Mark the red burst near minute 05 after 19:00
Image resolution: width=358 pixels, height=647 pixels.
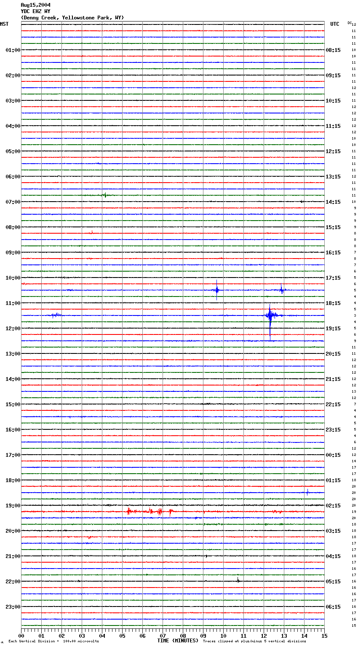(x=129, y=512)
